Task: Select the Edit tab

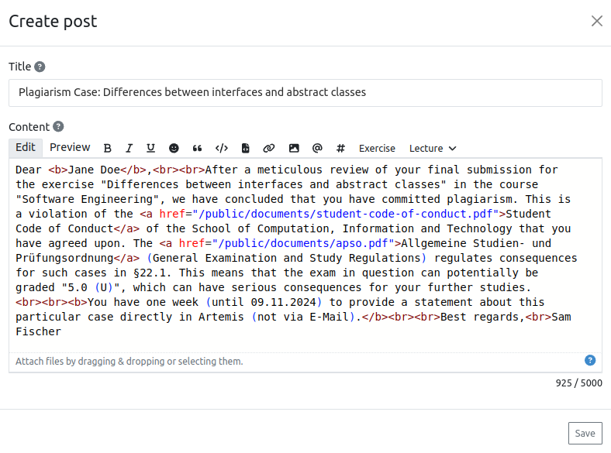Action: [26, 148]
